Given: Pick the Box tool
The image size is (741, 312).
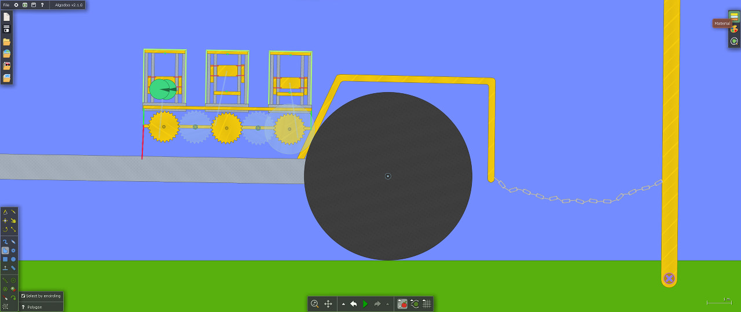Looking at the screenshot, I should [x=5, y=259].
